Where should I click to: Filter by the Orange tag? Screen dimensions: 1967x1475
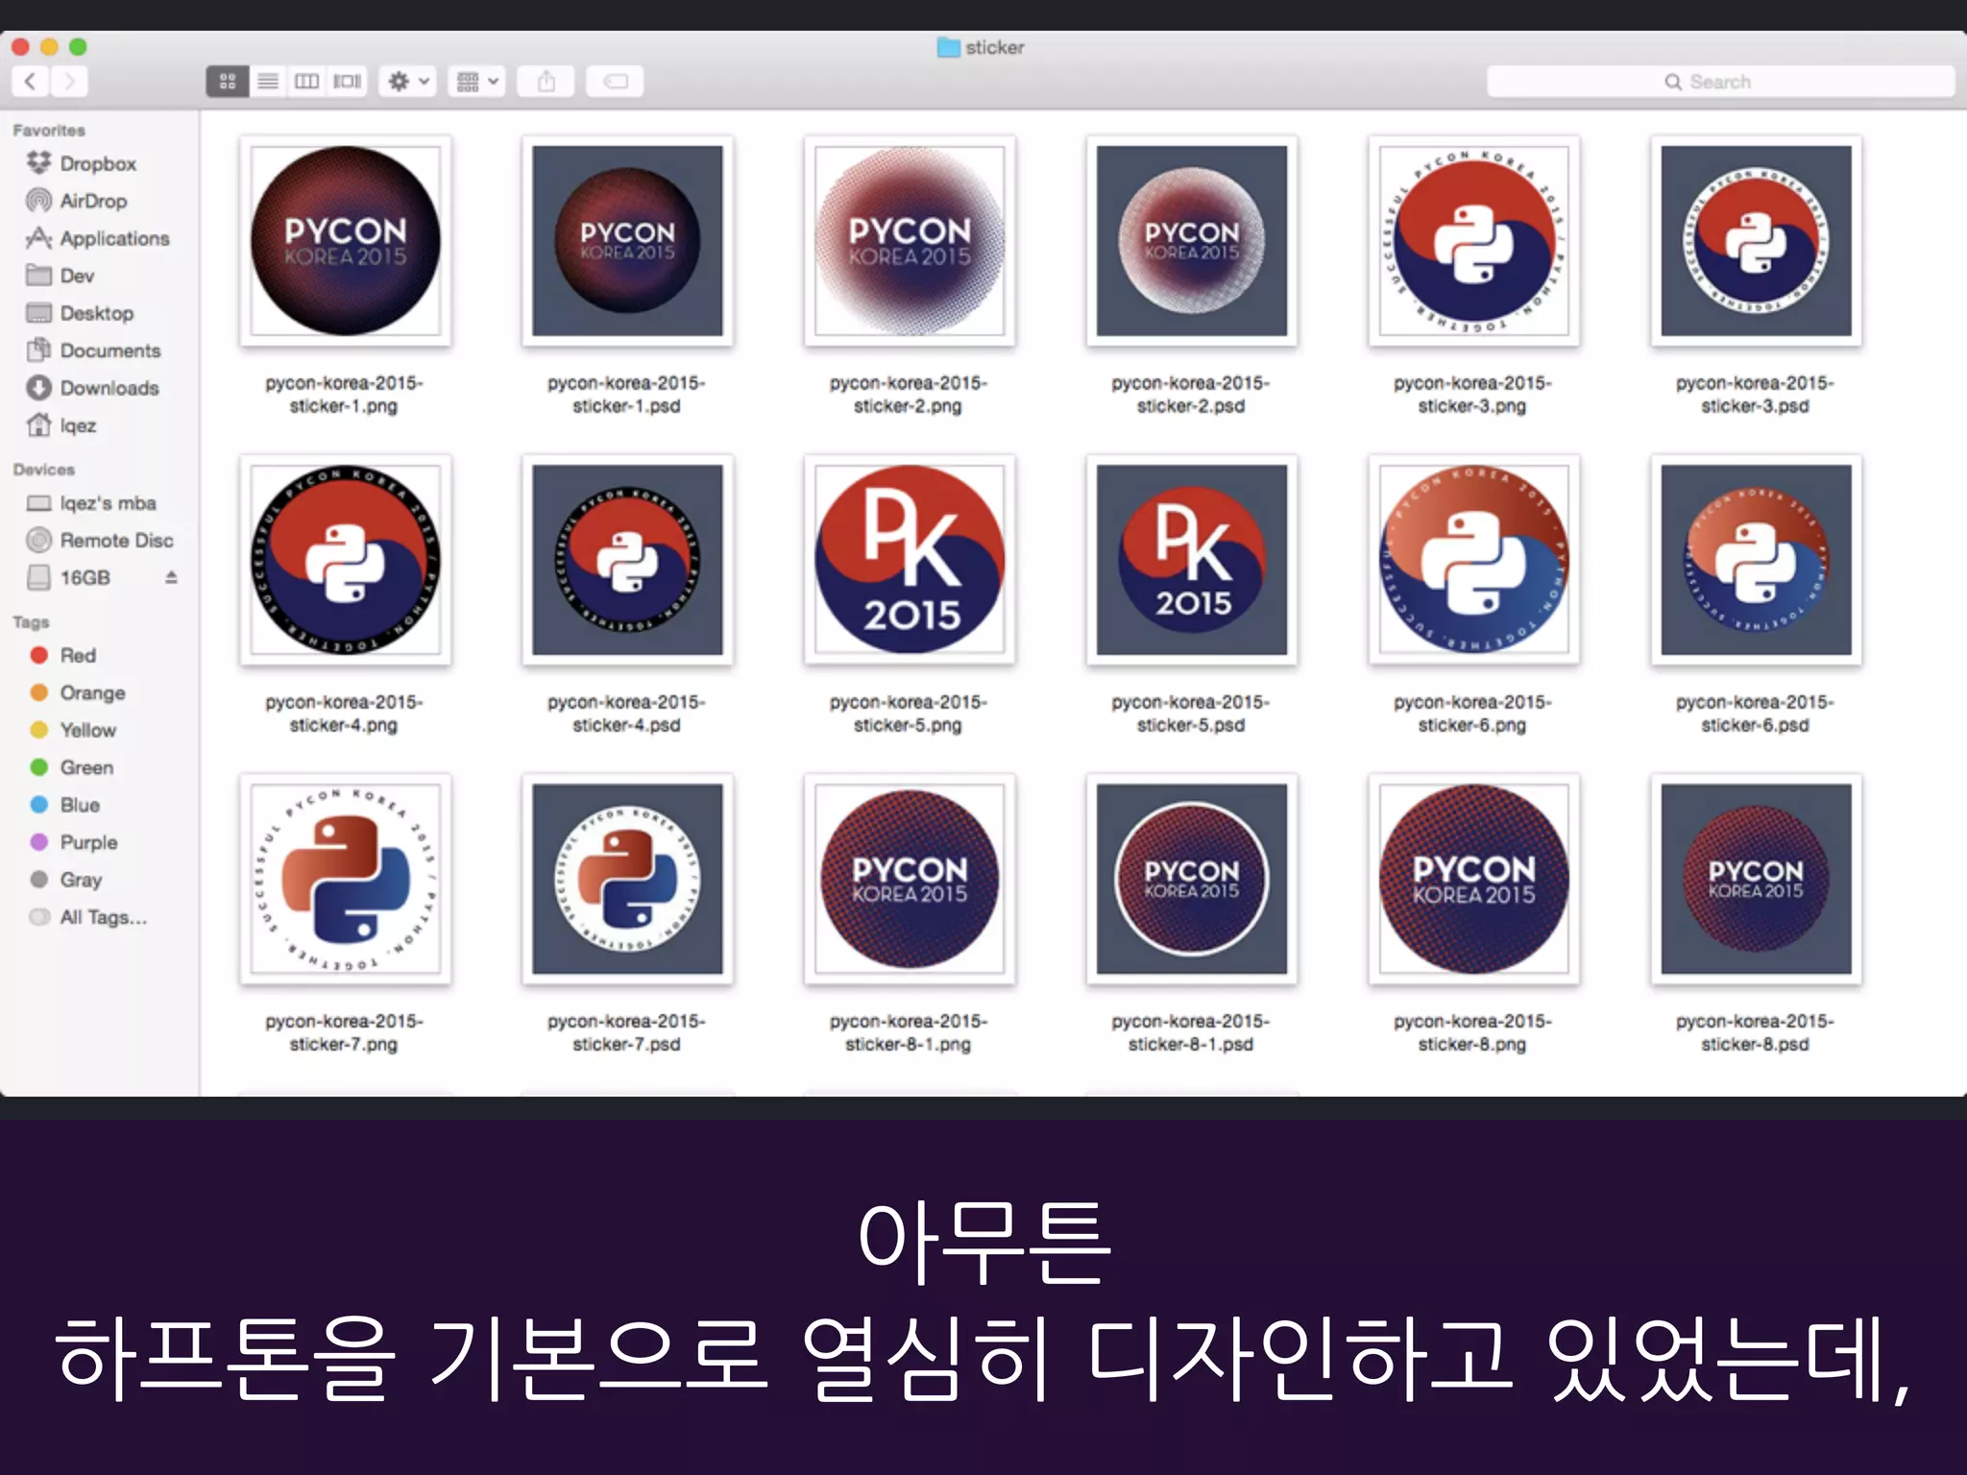tap(80, 693)
